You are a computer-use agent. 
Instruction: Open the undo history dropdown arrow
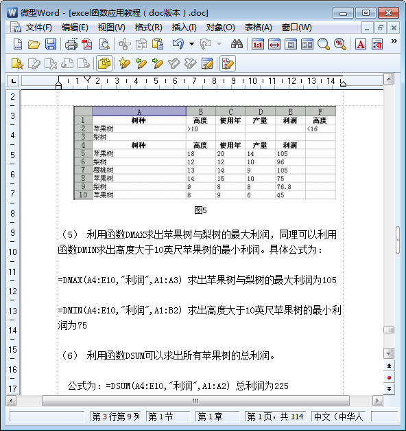click(x=191, y=44)
